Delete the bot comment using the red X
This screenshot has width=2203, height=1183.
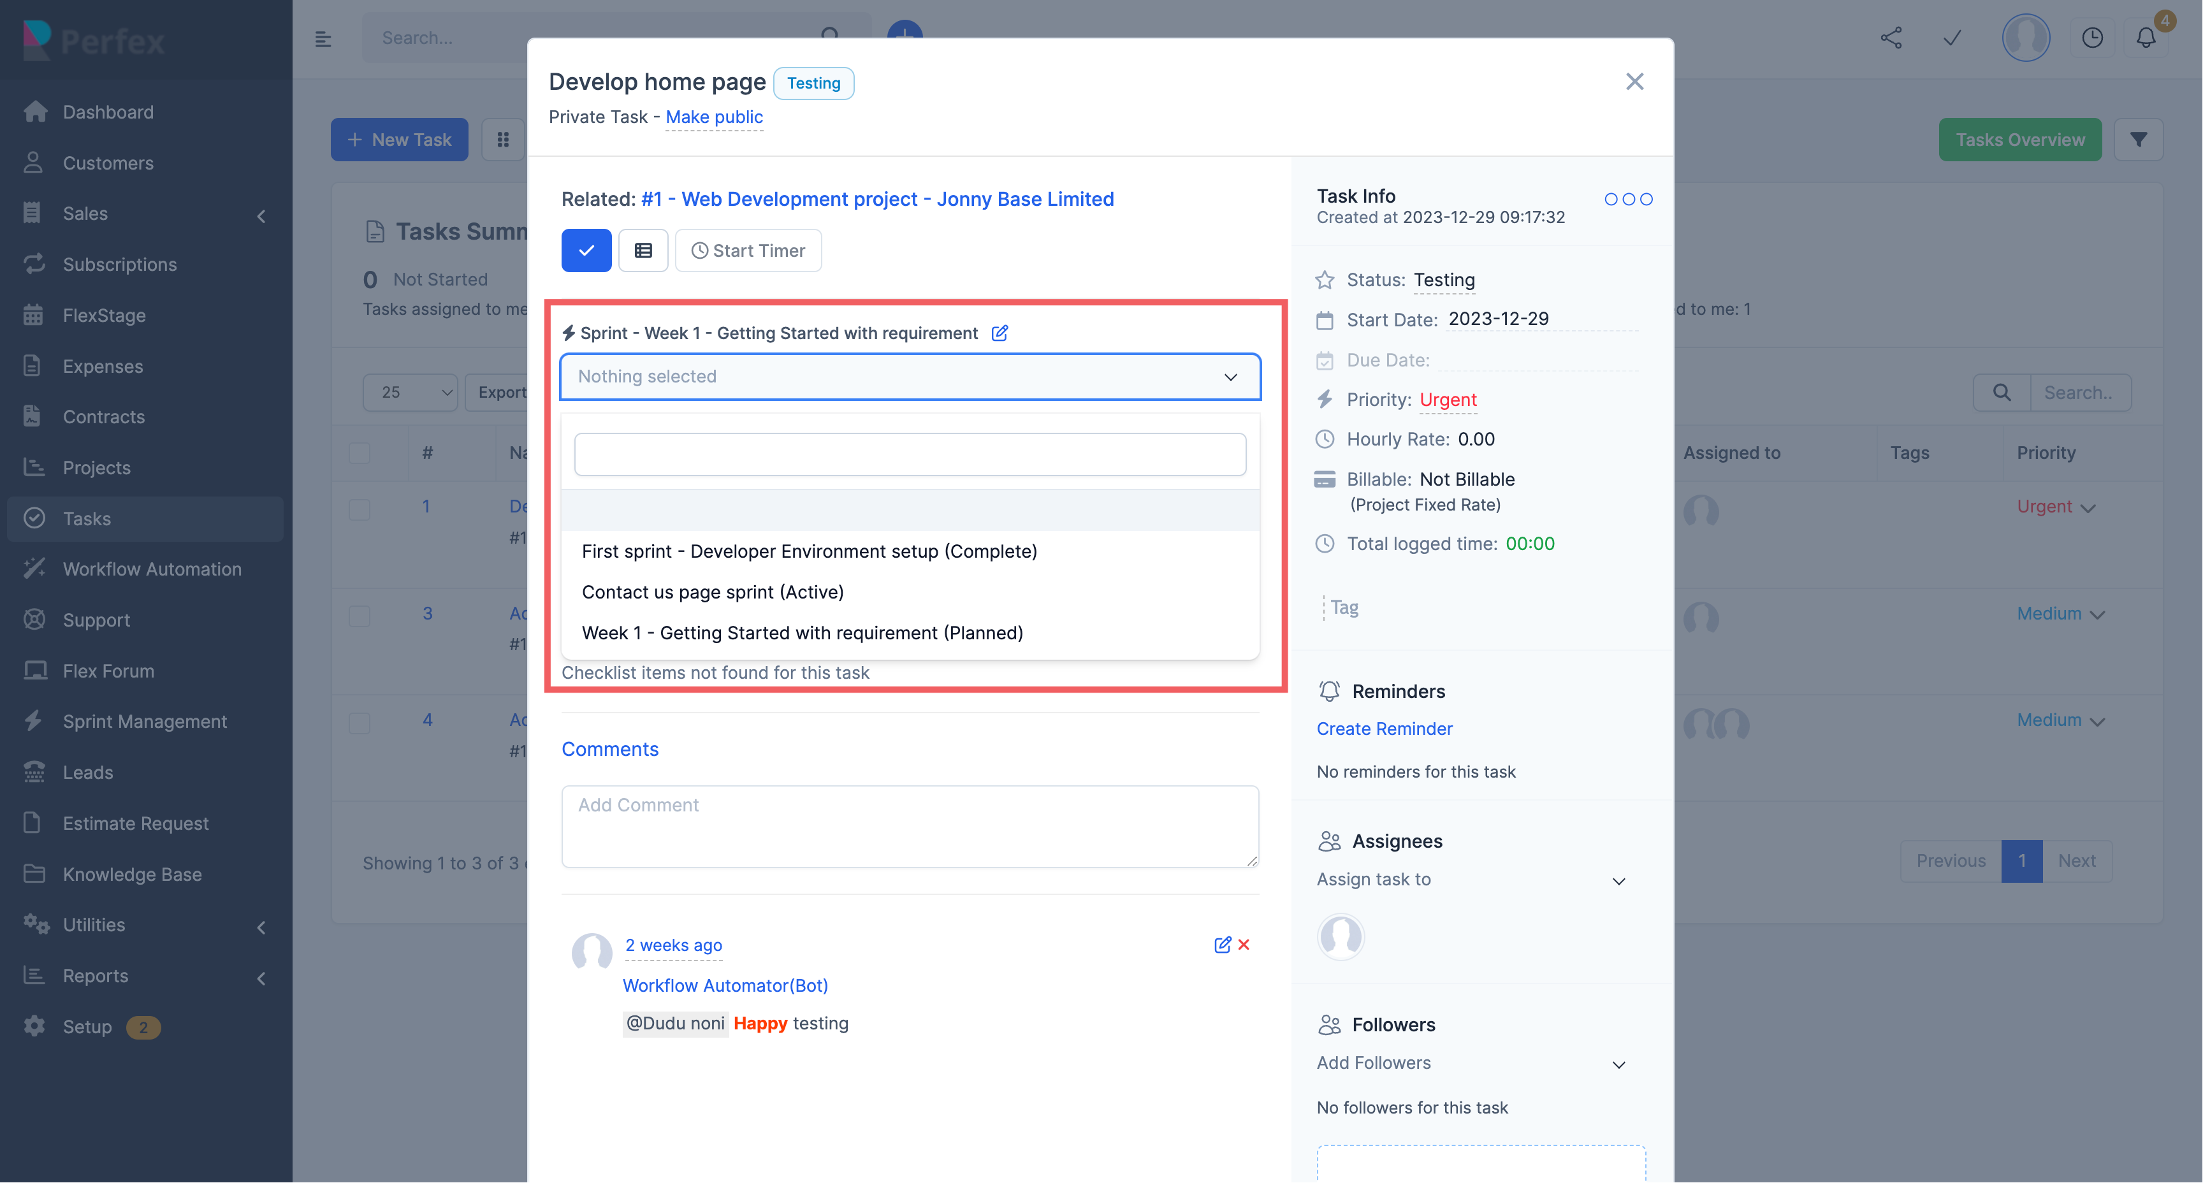(x=1244, y=945)
